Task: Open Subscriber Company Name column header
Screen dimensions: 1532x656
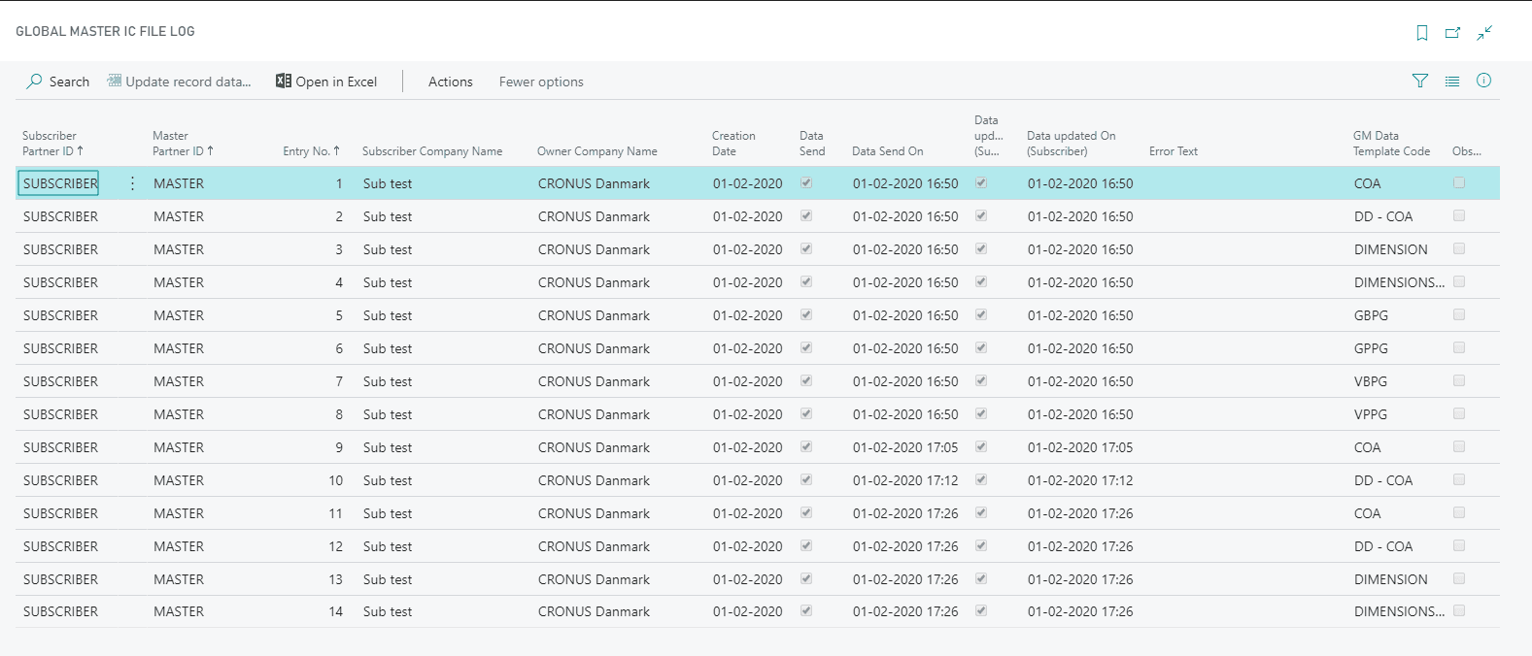Action: pos(432,151)
